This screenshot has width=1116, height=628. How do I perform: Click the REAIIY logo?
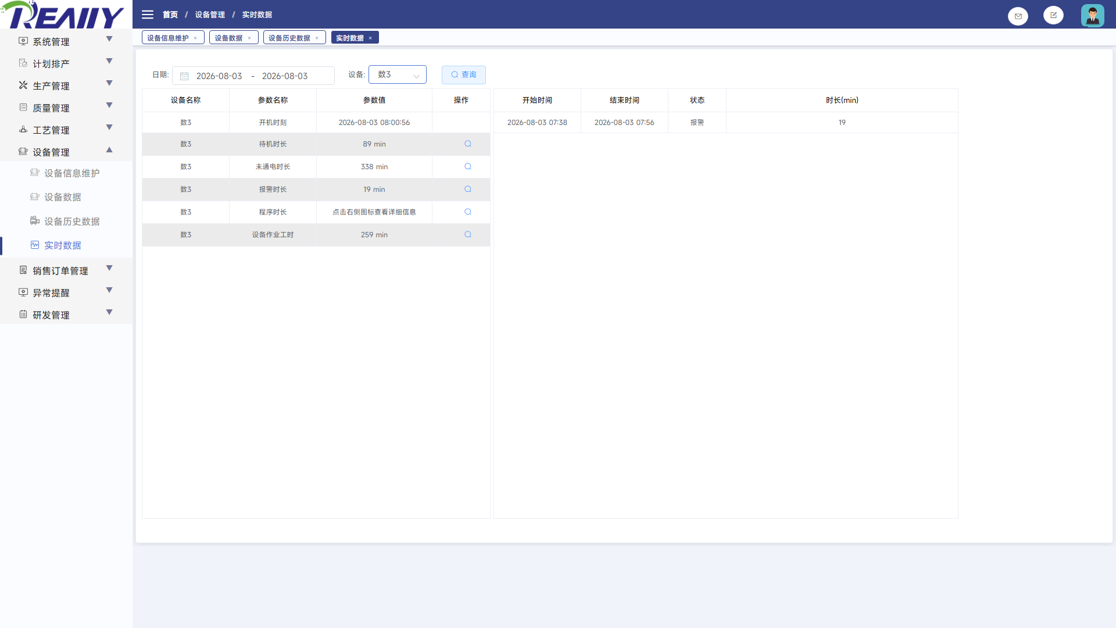(63, 15)
